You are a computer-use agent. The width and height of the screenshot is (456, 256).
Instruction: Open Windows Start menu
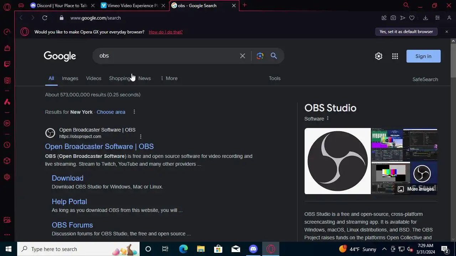[9, 249]
